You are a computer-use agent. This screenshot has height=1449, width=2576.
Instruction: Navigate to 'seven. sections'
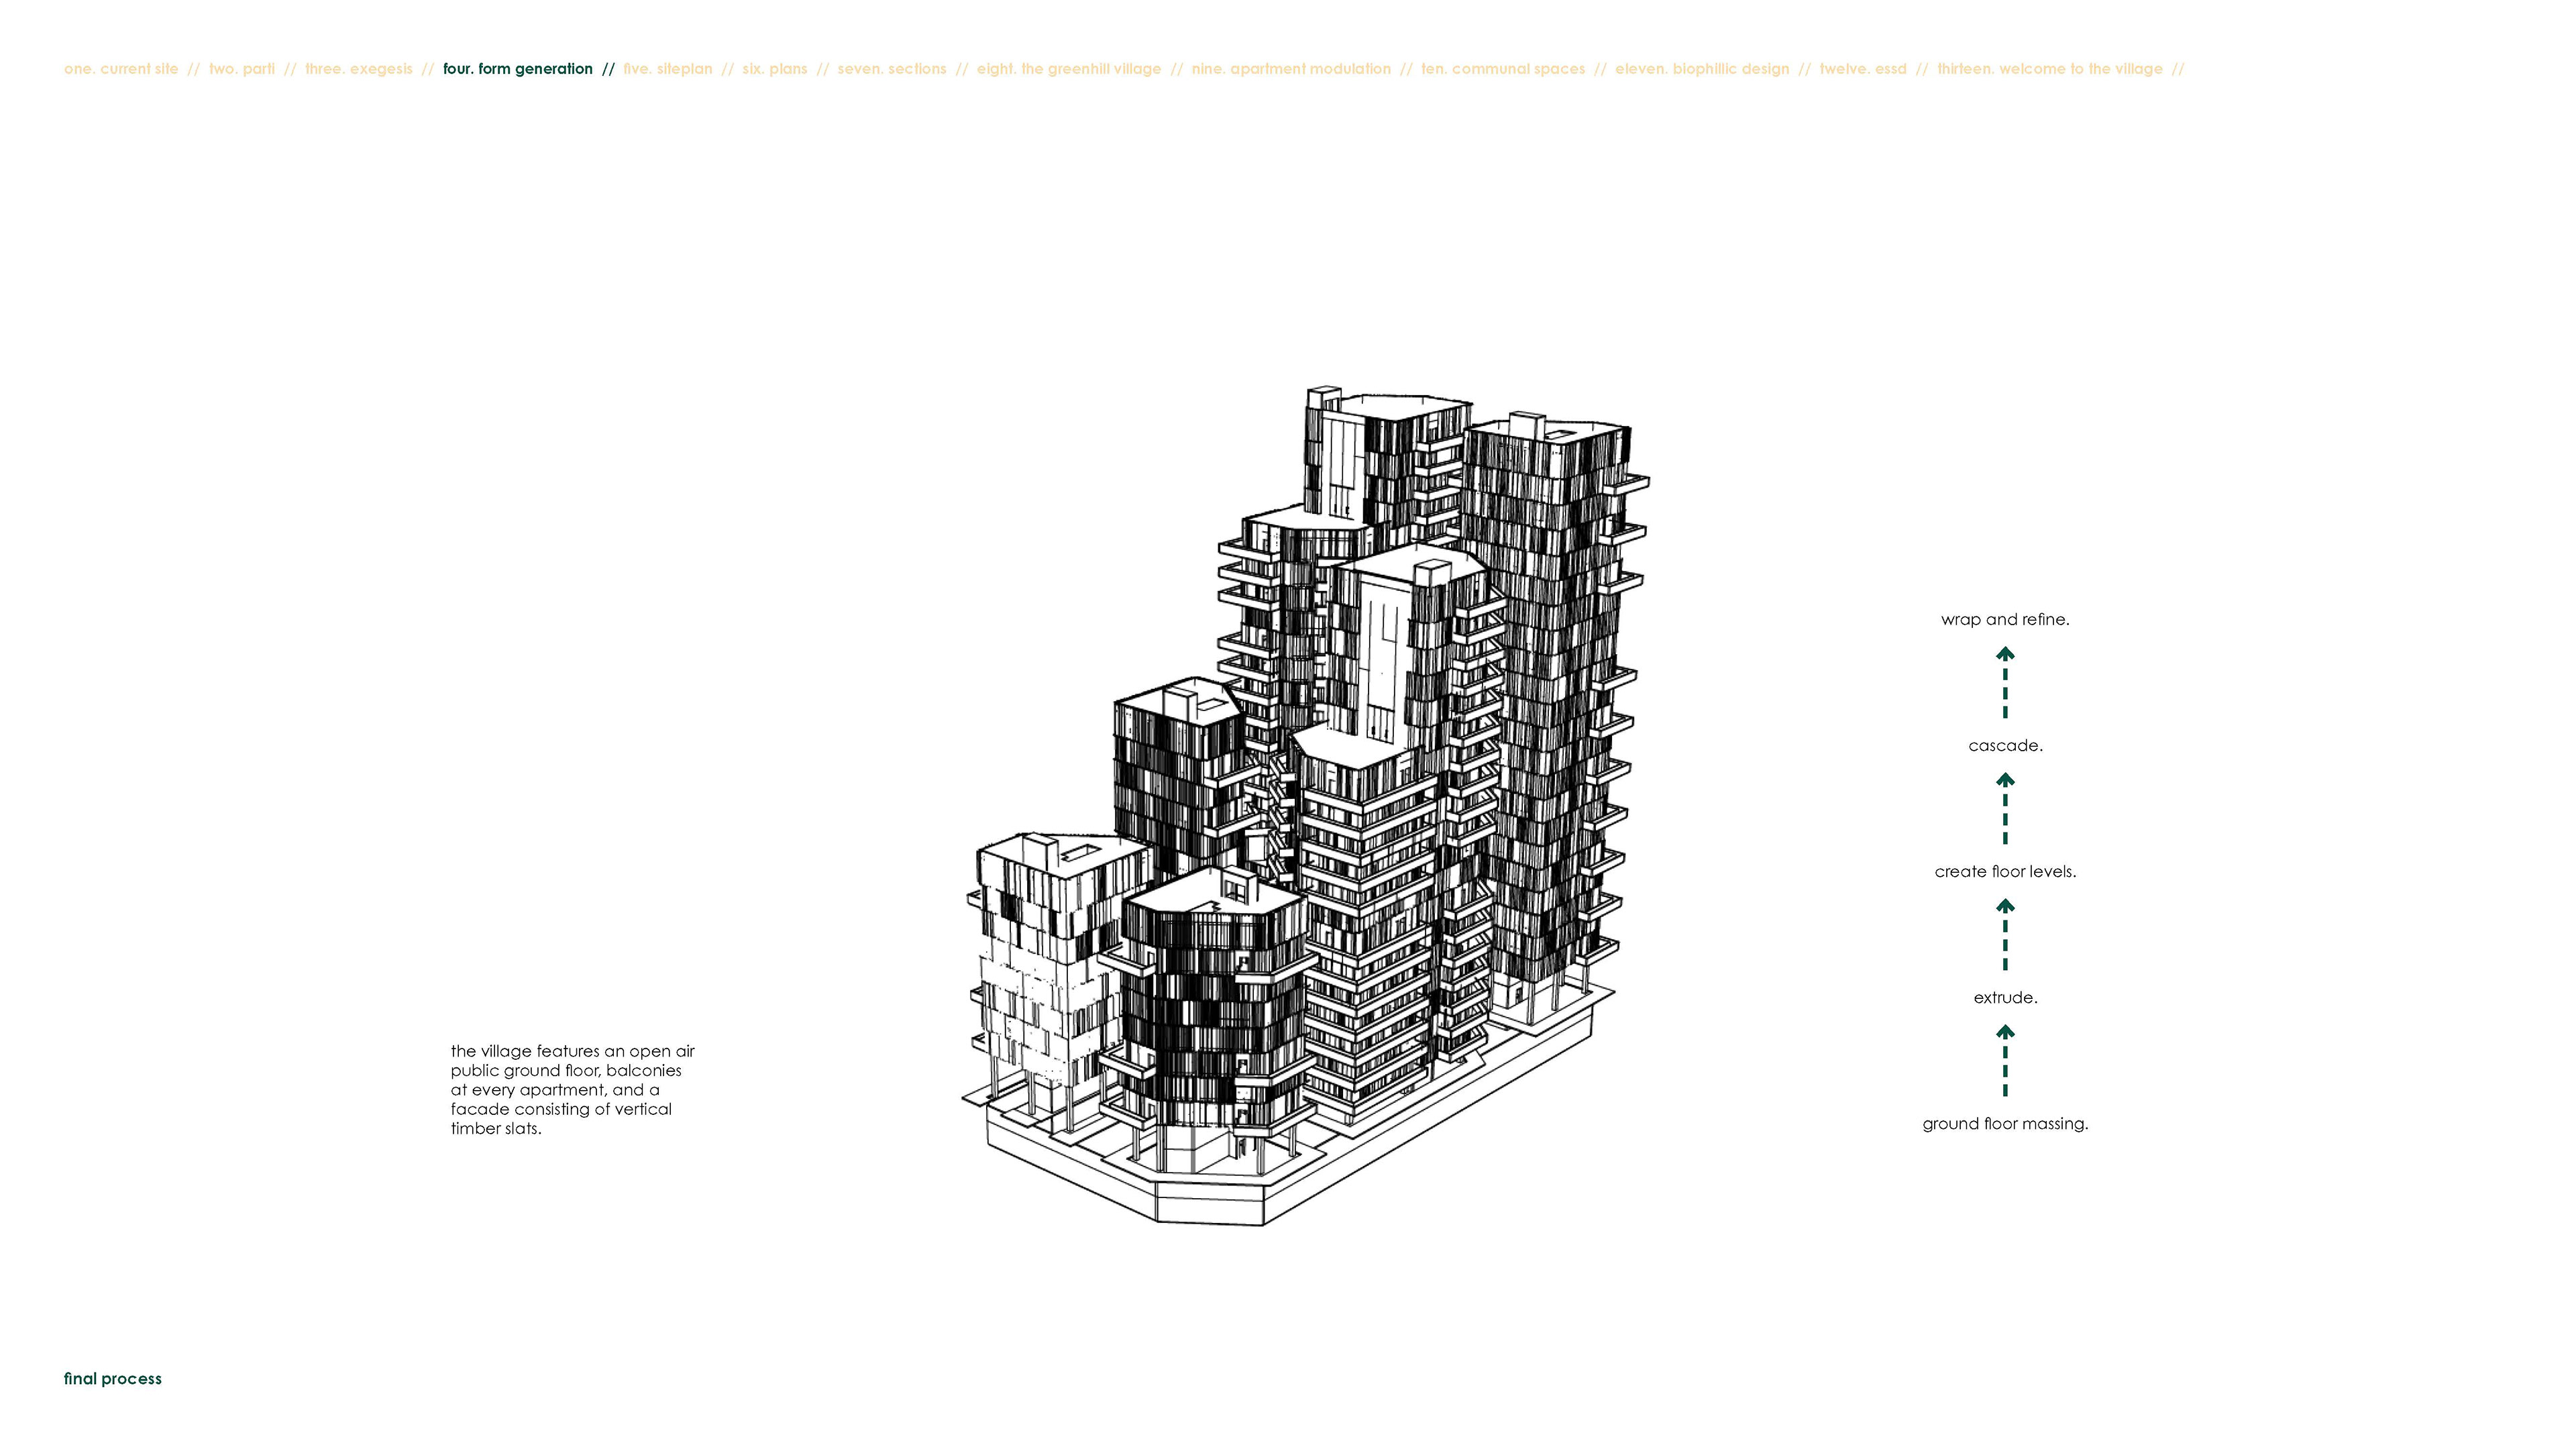pyautogui.click(x=892, y=69)
